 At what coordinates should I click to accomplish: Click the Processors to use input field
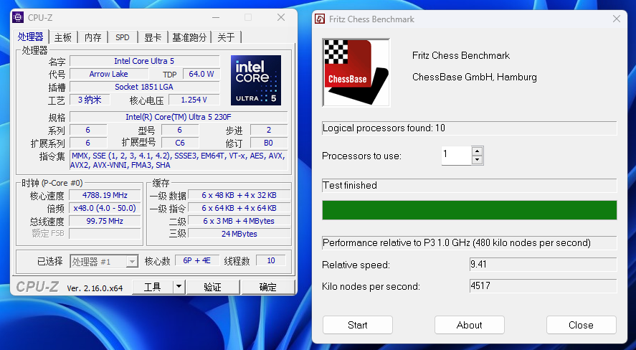[x=455, y=155]
